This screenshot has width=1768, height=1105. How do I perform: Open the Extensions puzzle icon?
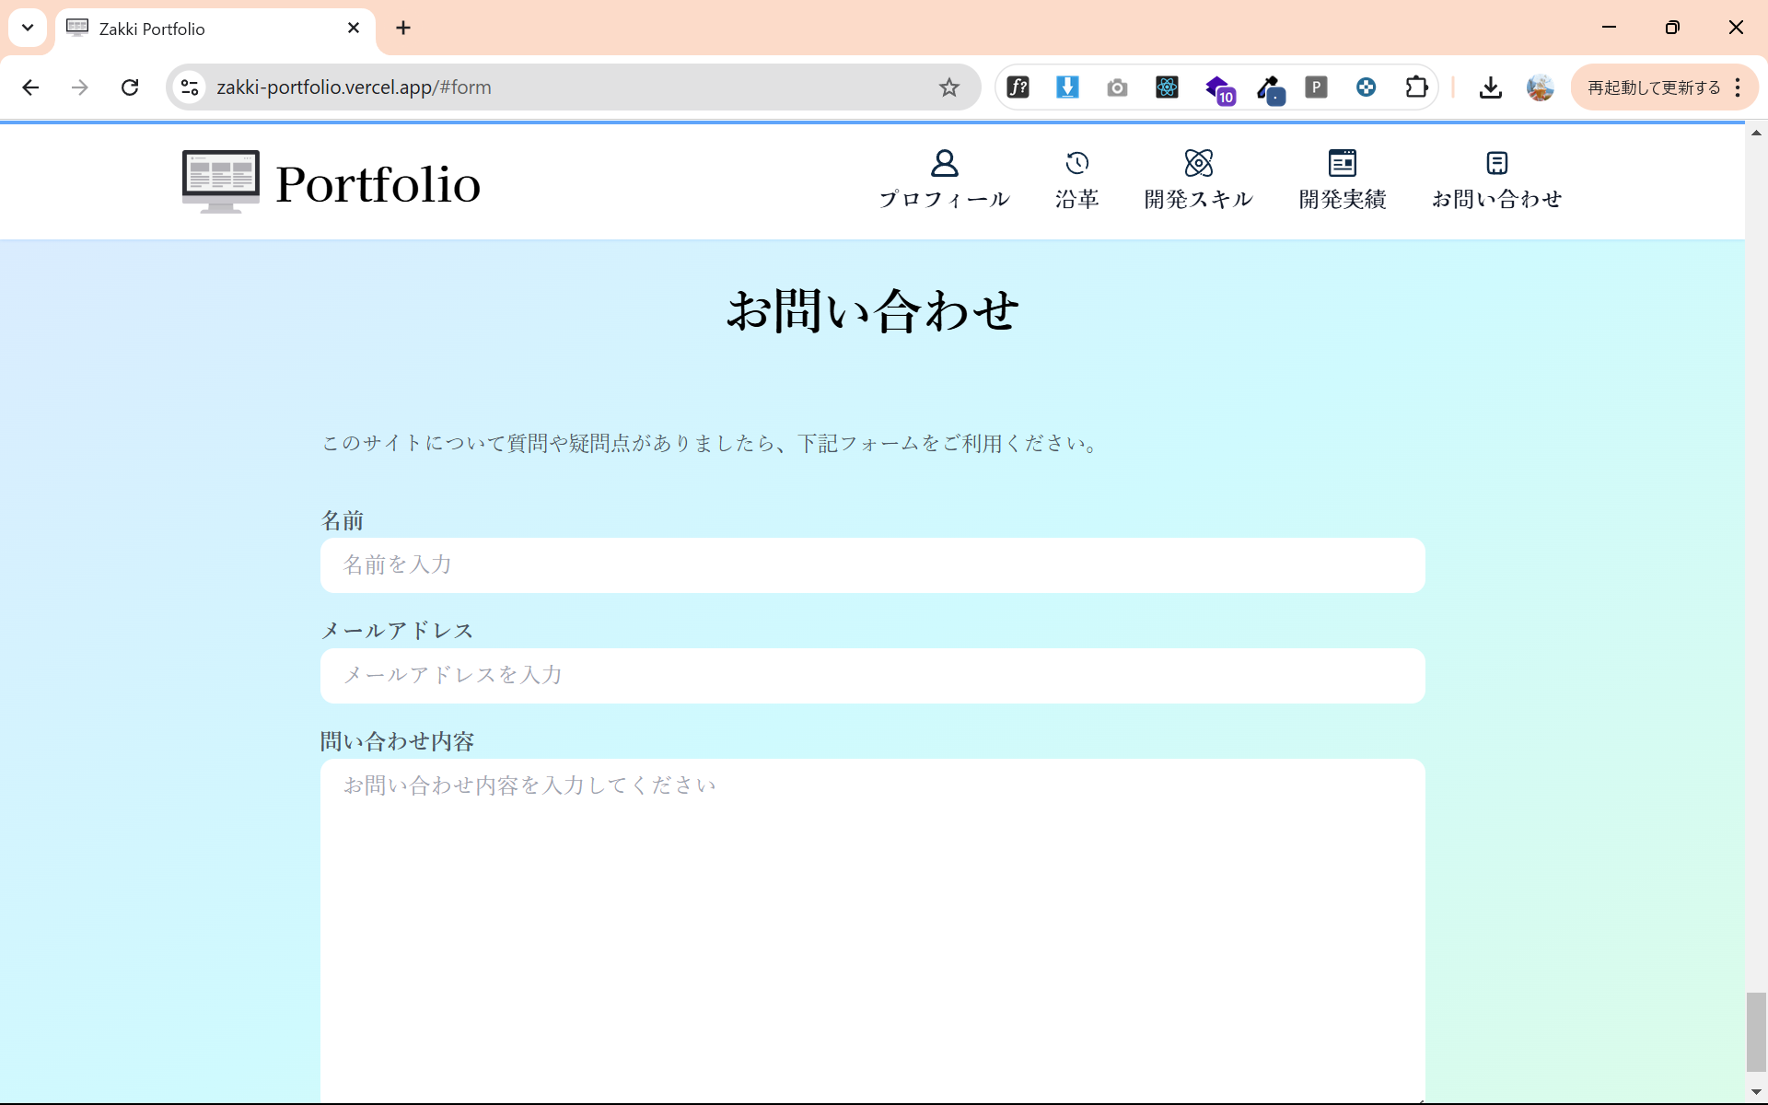1416,87
